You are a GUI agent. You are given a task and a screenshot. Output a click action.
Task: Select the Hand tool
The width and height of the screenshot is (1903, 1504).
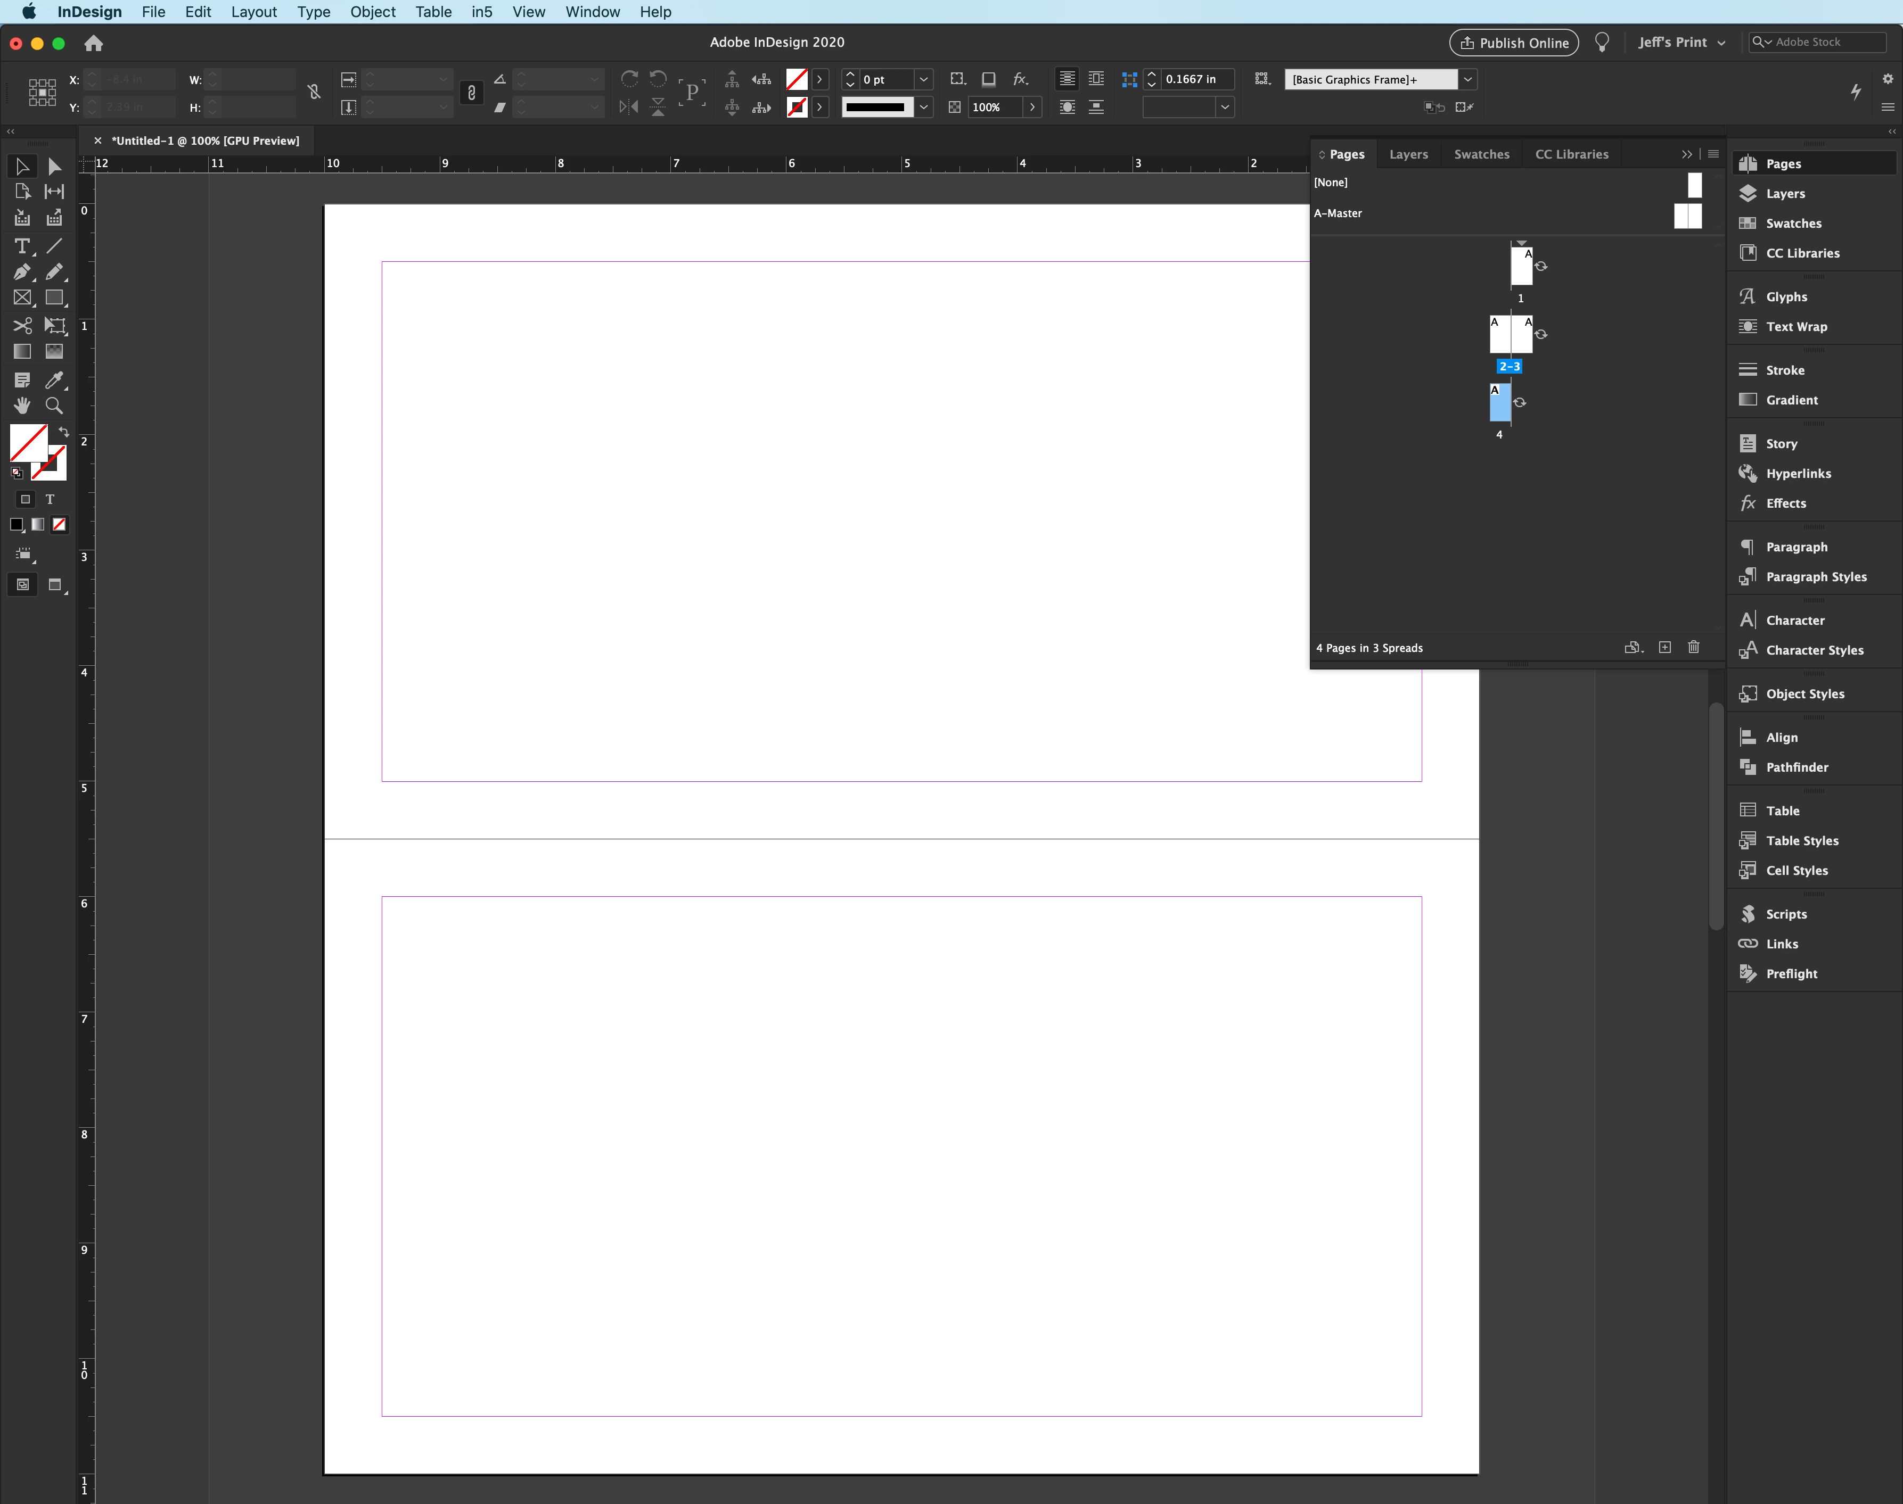point(22,406)
